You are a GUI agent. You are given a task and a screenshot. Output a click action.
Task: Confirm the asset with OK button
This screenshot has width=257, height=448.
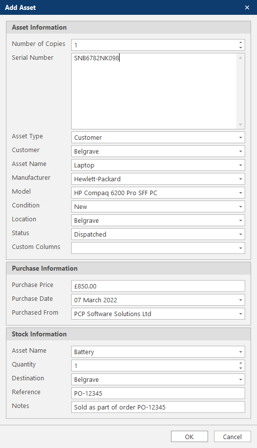tap(189, 437)
